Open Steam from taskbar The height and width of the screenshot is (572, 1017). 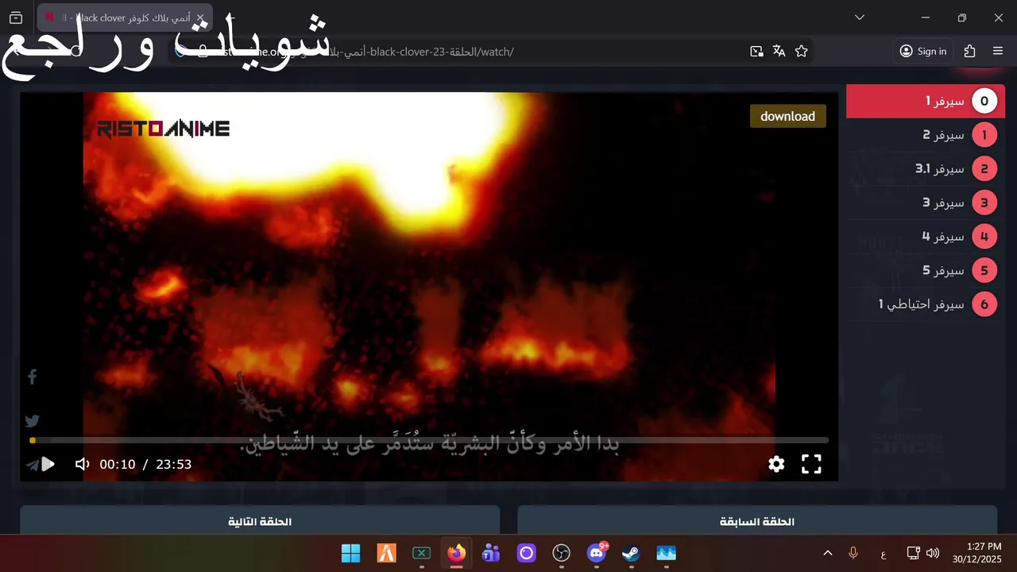[x=631, y=553]
